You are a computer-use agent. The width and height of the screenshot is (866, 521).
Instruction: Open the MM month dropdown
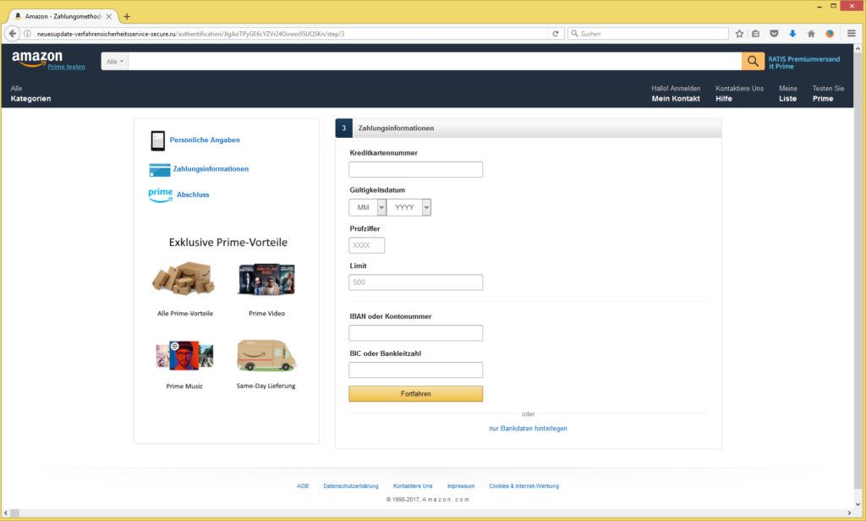367,207
